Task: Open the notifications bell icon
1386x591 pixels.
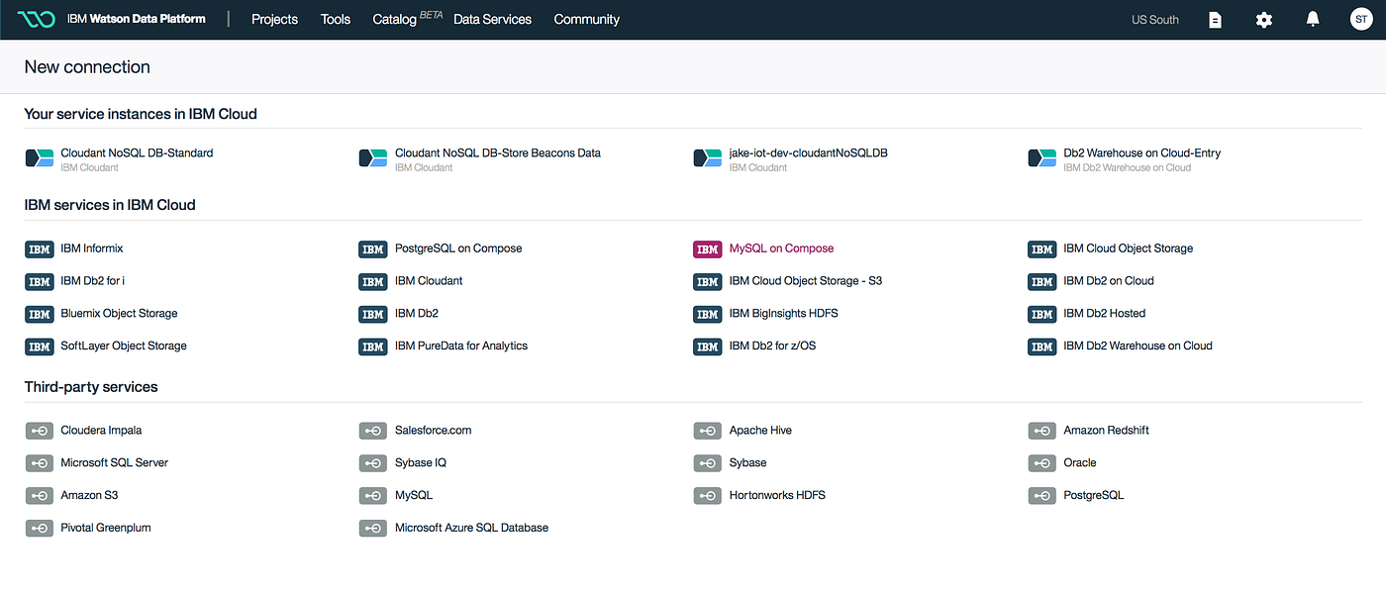Action: pos(1312,19)
